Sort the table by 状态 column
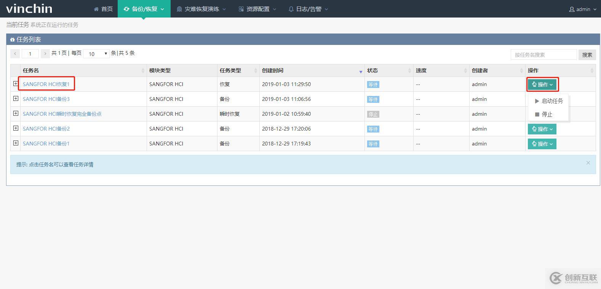The height and width of the screenshot is (289, 601). [389, 70]
